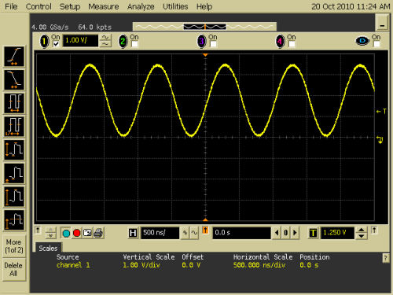Click the red Stop acquisition button

tap(77, 233)
